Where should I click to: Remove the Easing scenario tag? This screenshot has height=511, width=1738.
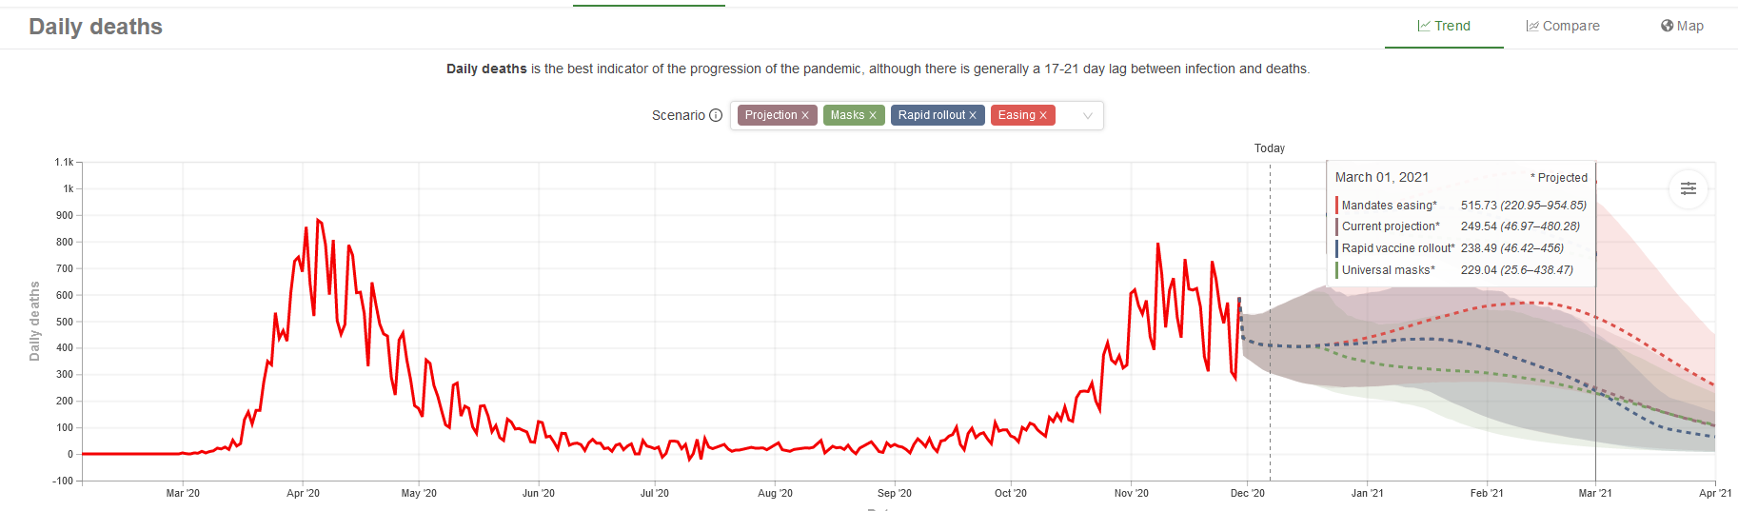click(1043, 115)
